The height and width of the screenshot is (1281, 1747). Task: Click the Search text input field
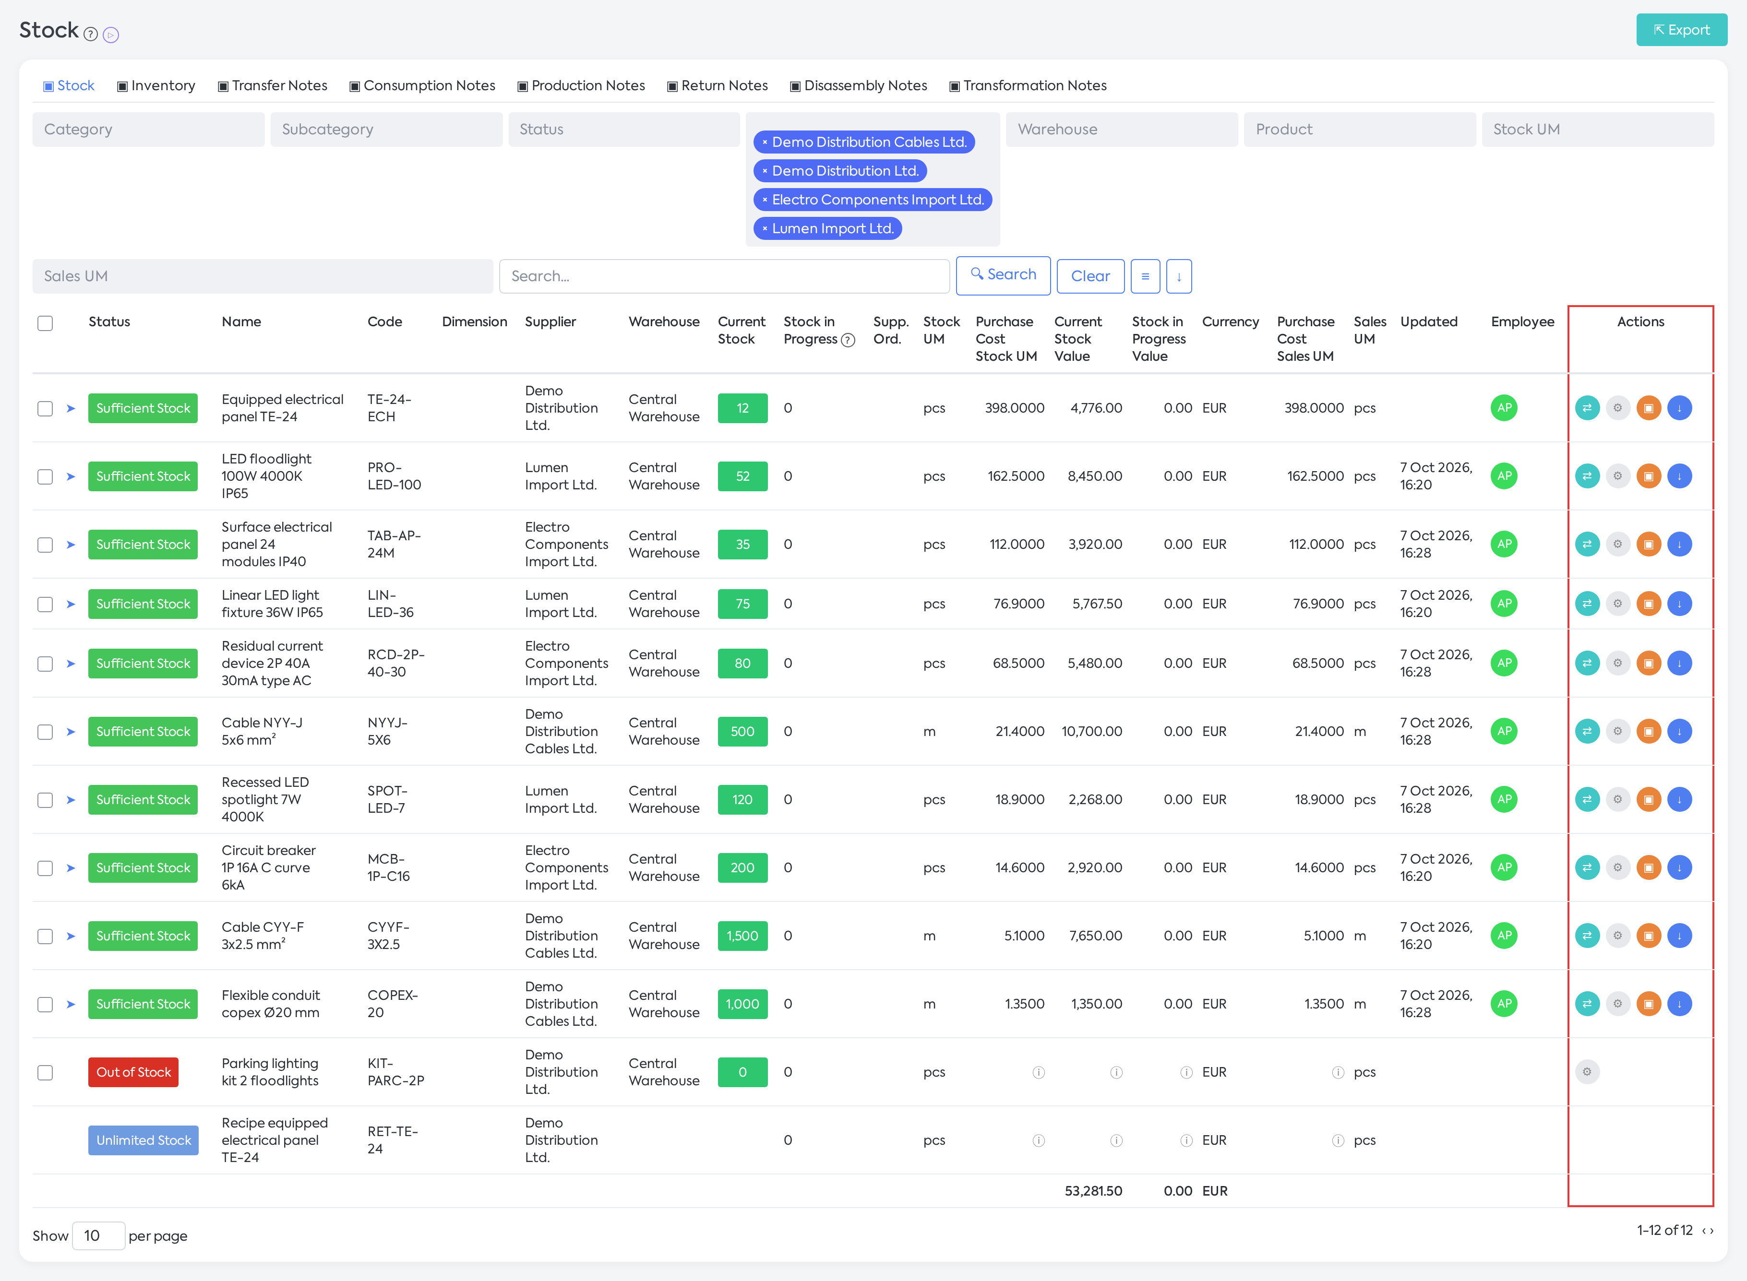(x=724, y=276)
